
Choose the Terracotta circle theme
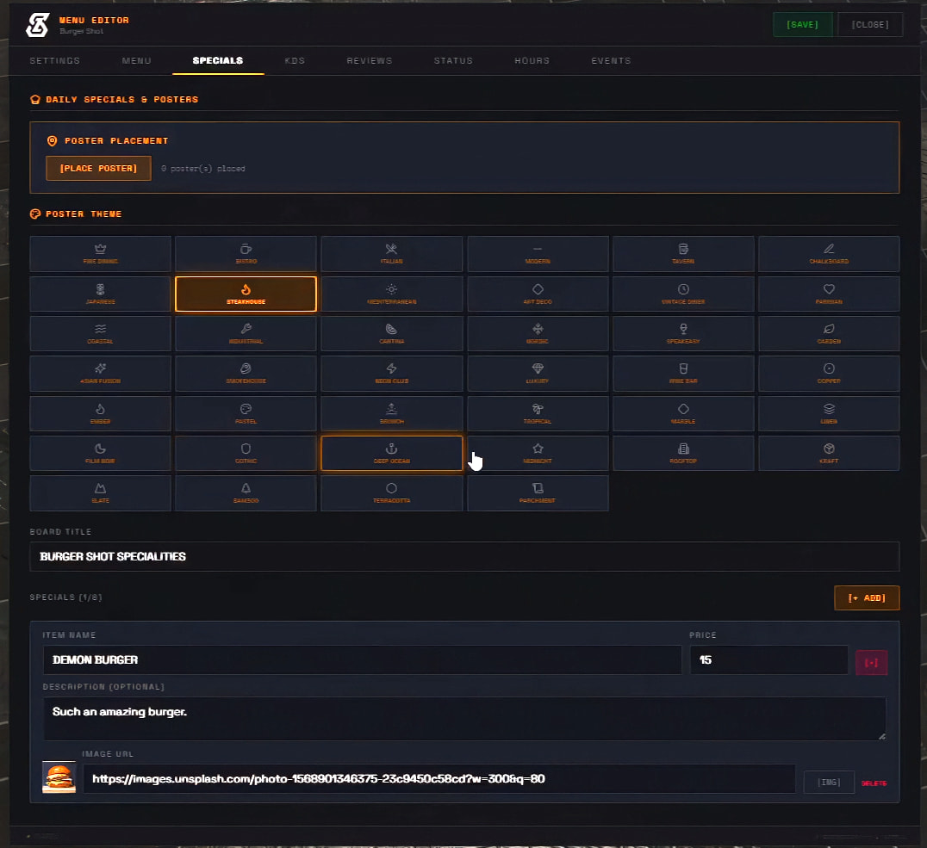coord(391,492)
